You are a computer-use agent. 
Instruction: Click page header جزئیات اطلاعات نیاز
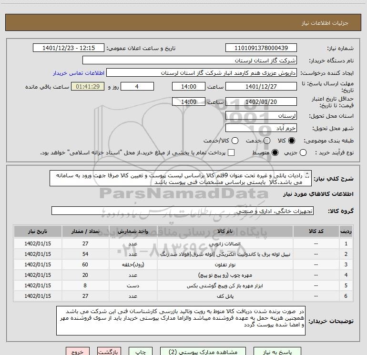click(x=325, y=23)
